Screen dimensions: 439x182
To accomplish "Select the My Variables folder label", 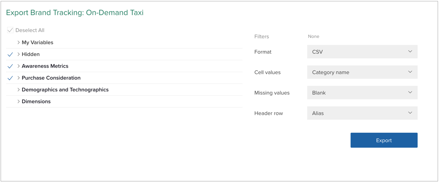I will click(37, 43).
